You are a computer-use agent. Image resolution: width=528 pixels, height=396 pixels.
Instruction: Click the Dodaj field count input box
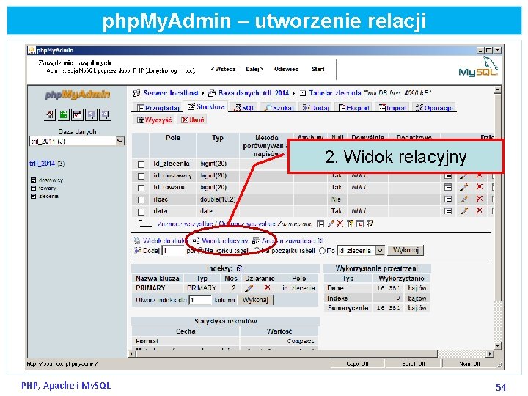click(x=173, y=251)
